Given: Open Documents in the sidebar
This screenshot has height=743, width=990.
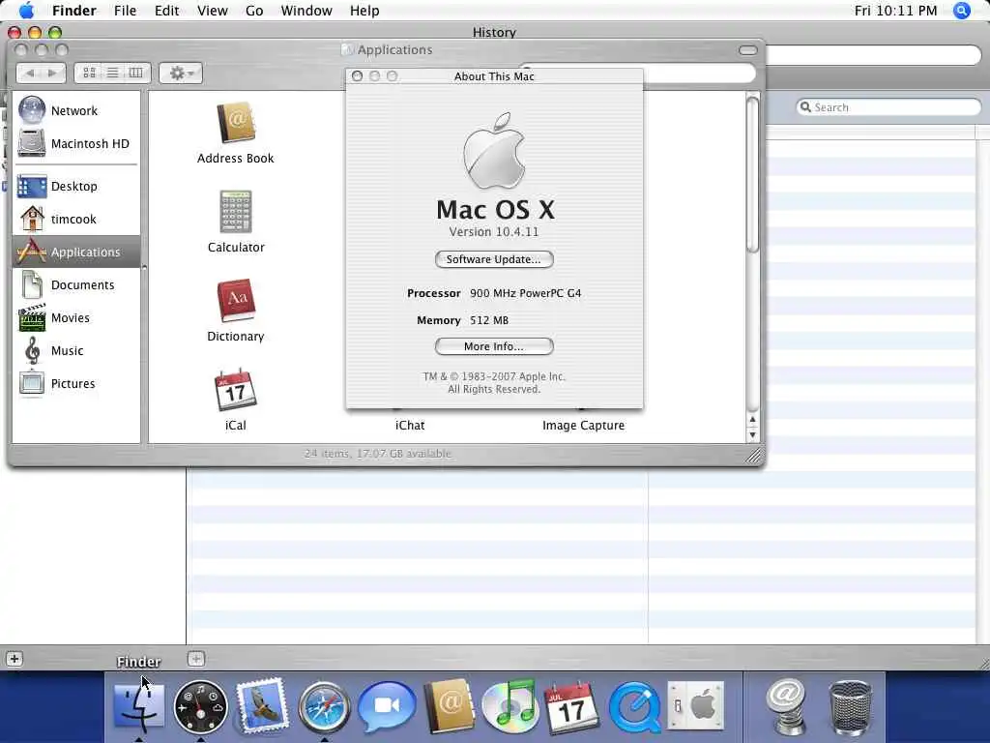Looking at the screenshot, I should click(x=74, y=285).
